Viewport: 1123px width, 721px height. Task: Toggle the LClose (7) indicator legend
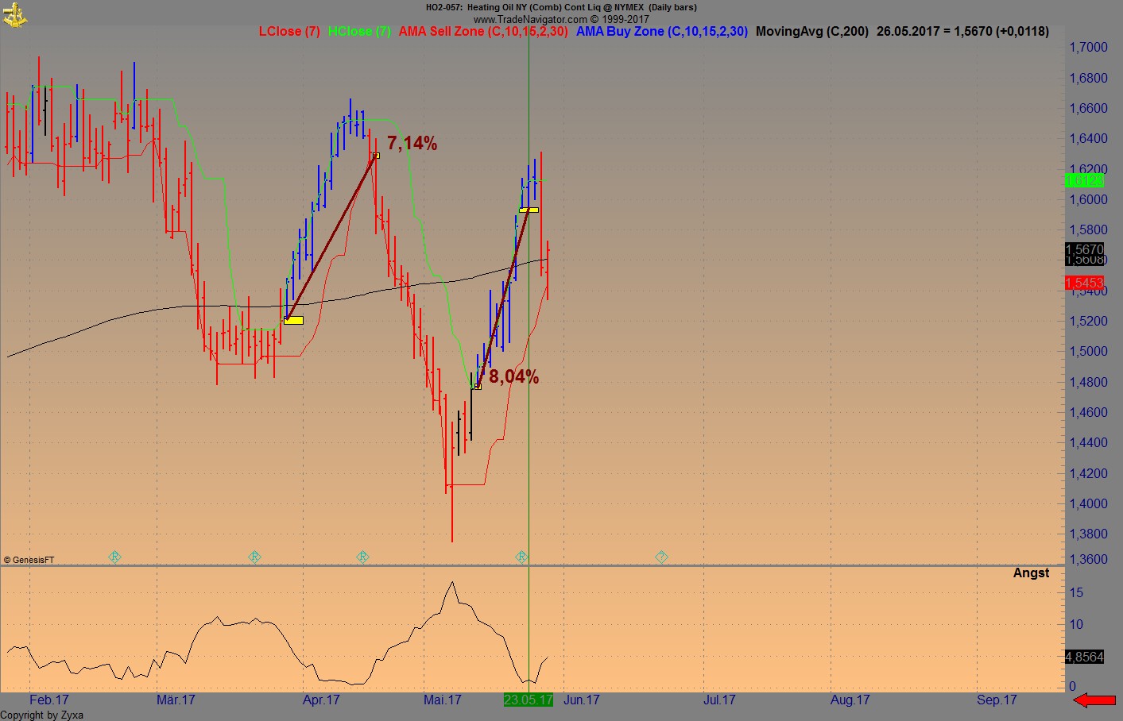[289, 31]
